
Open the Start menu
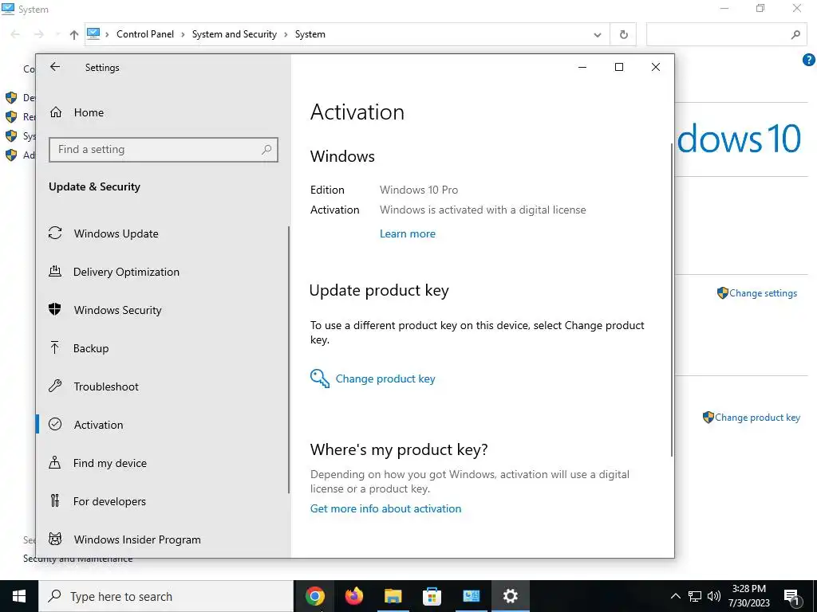coord(19,596)
